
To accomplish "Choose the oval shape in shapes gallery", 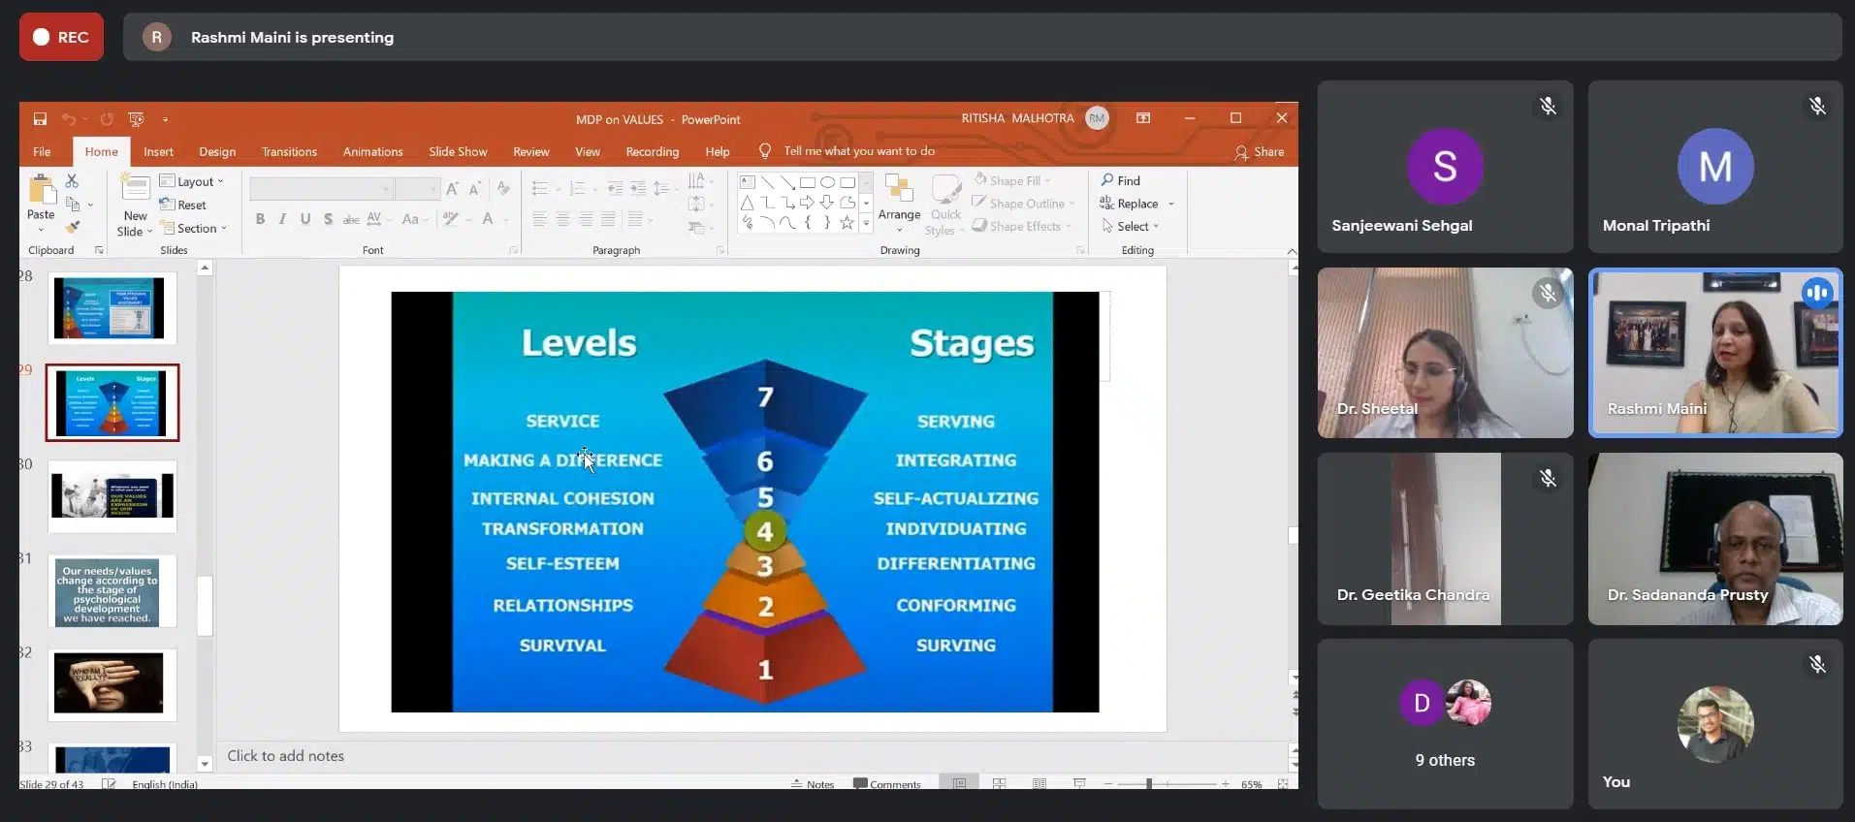I will click(827, 182).
